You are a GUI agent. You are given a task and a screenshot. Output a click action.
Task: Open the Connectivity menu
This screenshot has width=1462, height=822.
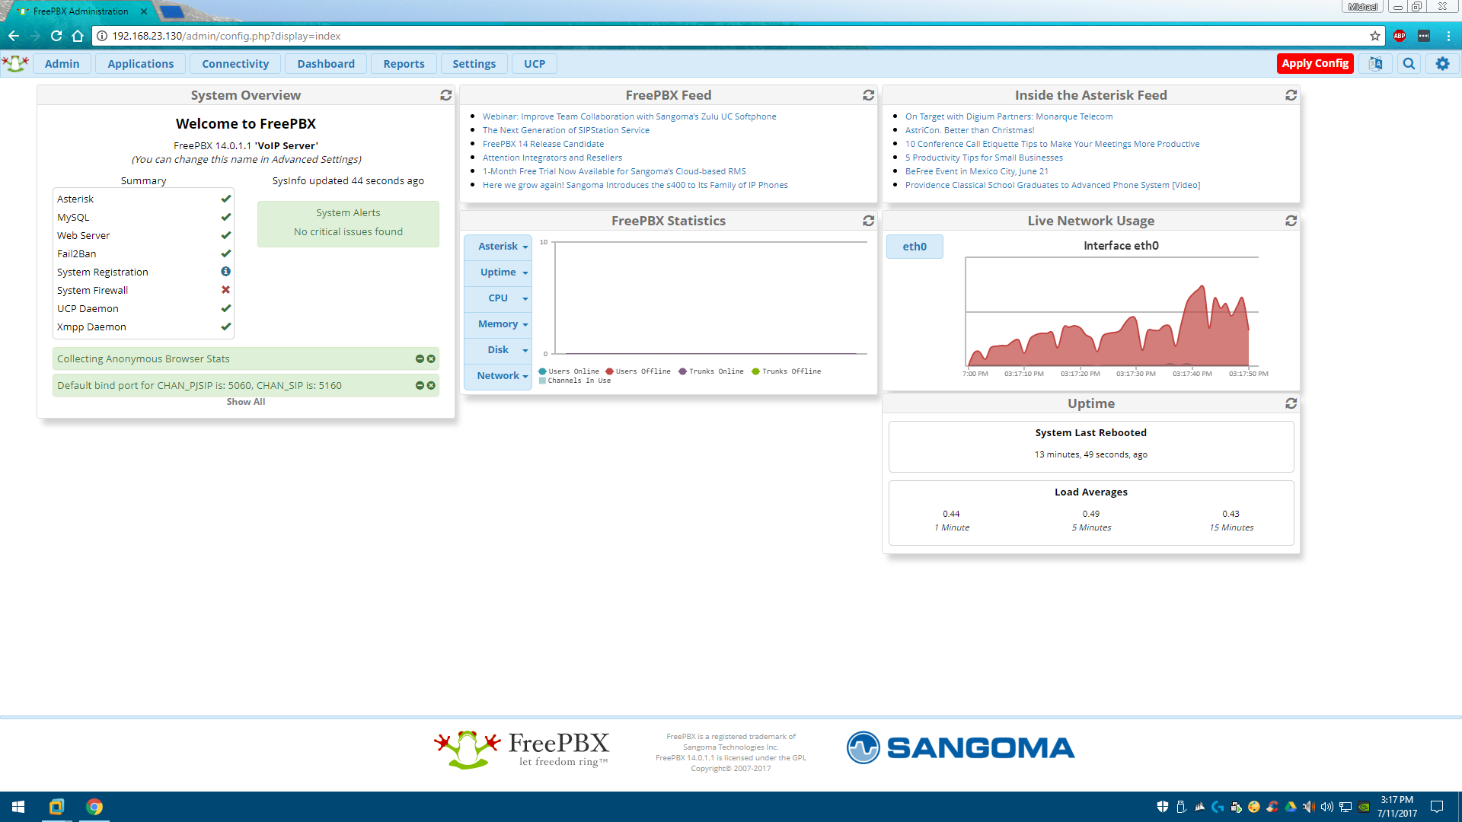coord(235,64)
